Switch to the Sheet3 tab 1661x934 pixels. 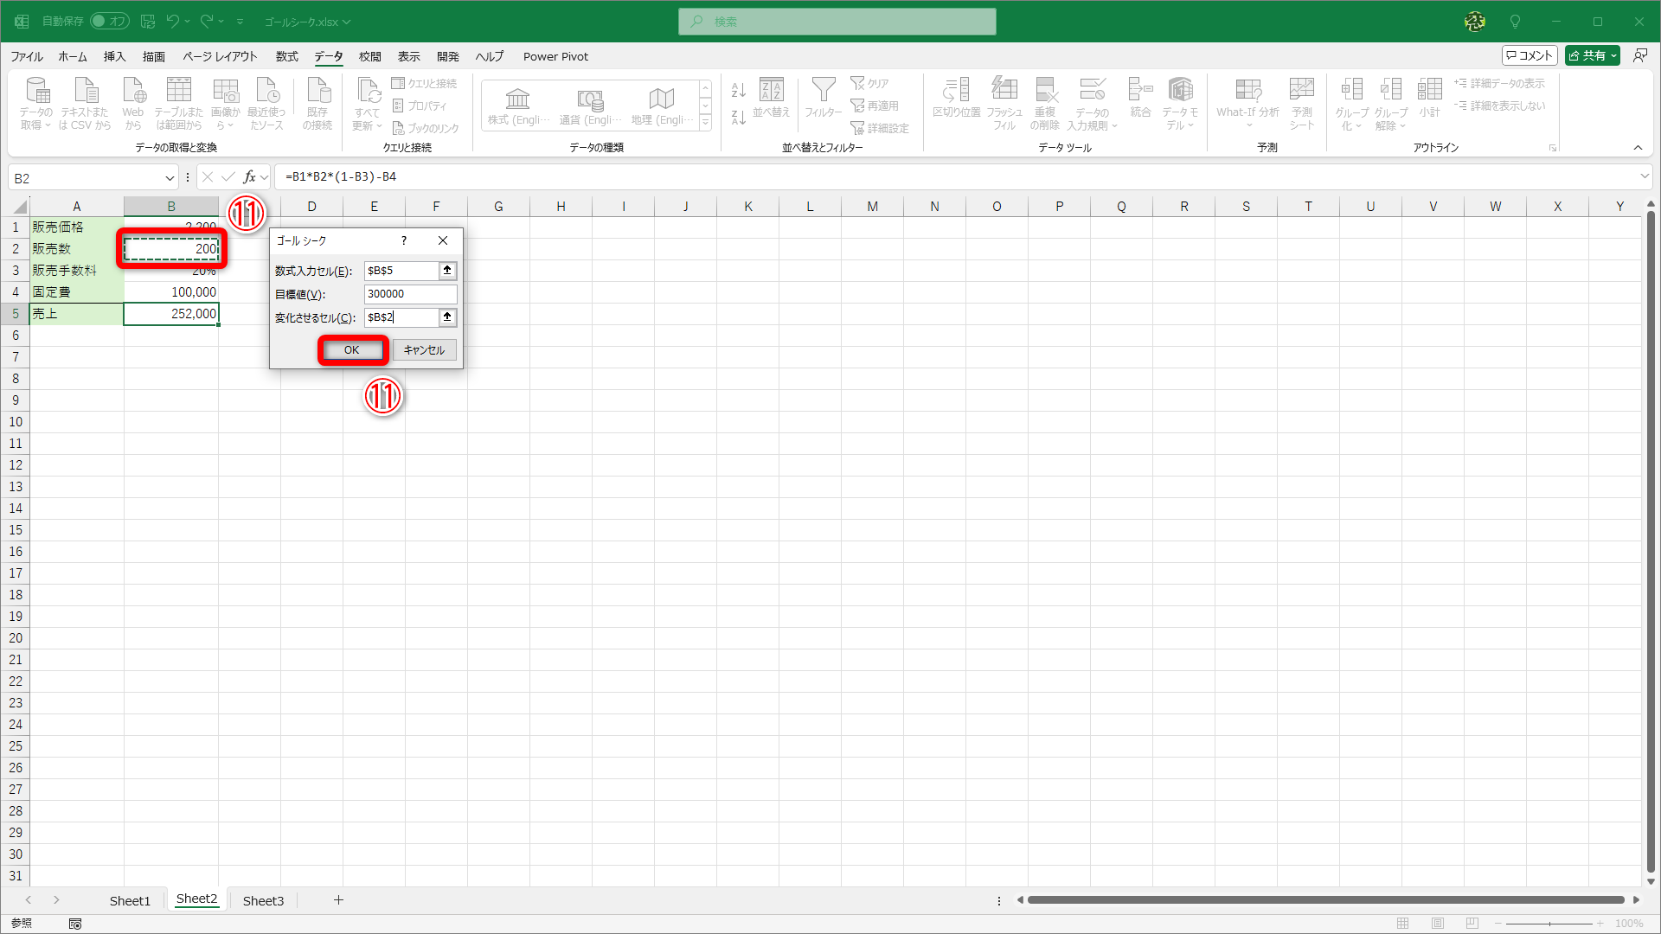pyautogui.click(x=263, y=900)
